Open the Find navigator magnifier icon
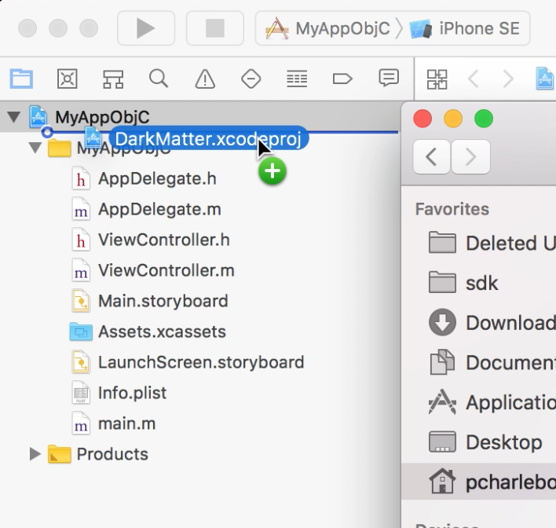556x528 pixels. tap(159, 79)
